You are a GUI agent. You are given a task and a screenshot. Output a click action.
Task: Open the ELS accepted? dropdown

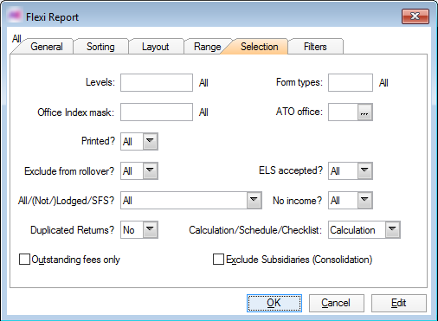pyautogui.click(x=365, y=170)
